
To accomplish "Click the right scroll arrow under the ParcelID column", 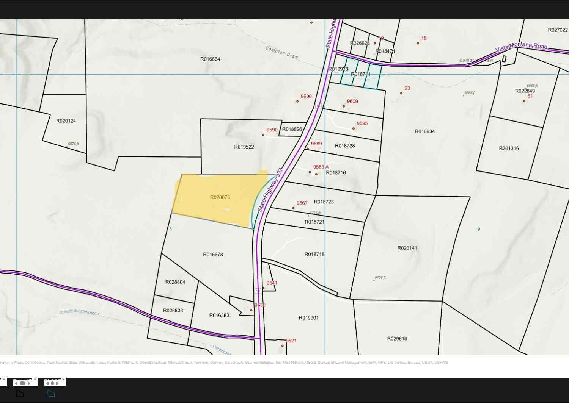I will coord(29,383).
